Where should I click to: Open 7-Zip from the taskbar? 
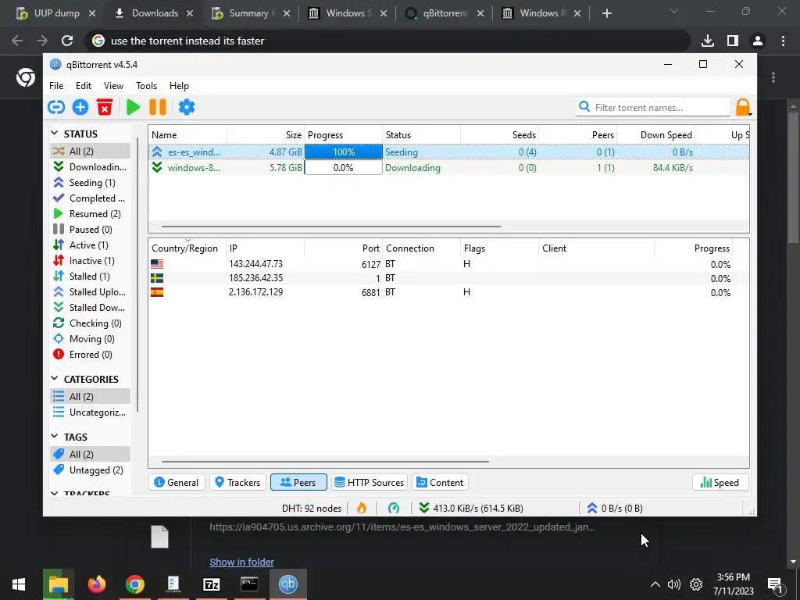(x=211, y=584)
